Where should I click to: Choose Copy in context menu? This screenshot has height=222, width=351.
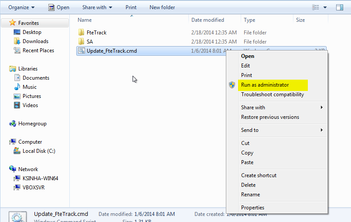point(247,153)
